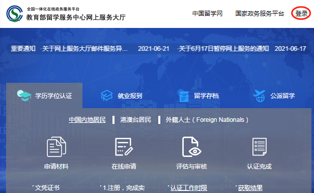Select the 中国内地居民 sub-tab
The height and width of the screenshot is (193, 314).
[87, 120]
